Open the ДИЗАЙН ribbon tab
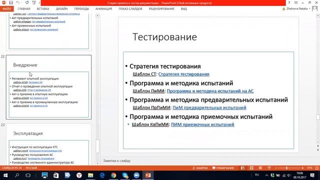 pos(61,9)
